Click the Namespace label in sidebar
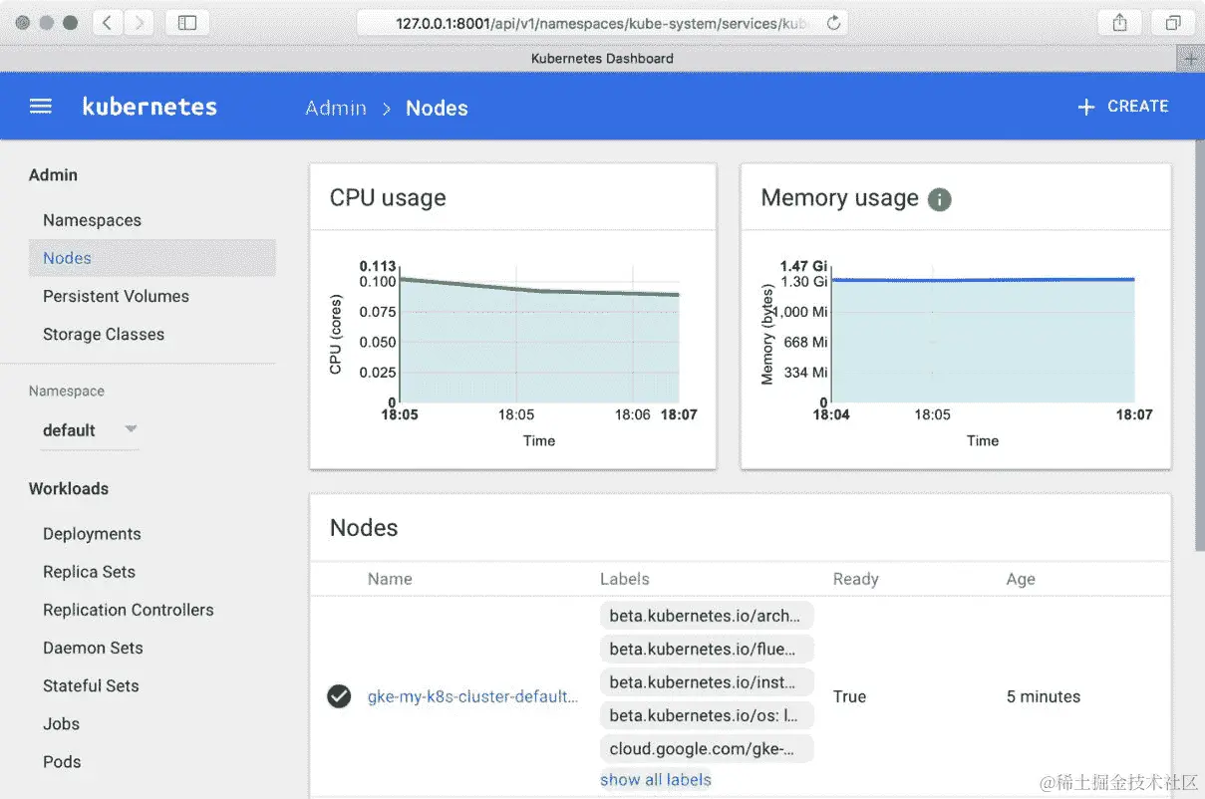 (67, 391)
